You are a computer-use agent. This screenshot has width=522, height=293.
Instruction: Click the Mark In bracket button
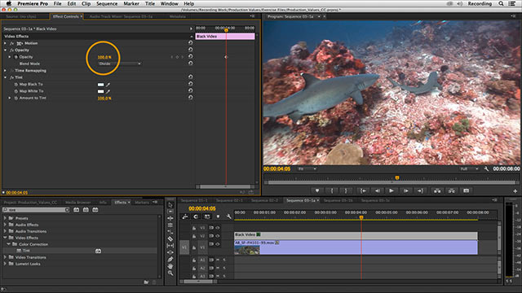click(x=332, y=190)
